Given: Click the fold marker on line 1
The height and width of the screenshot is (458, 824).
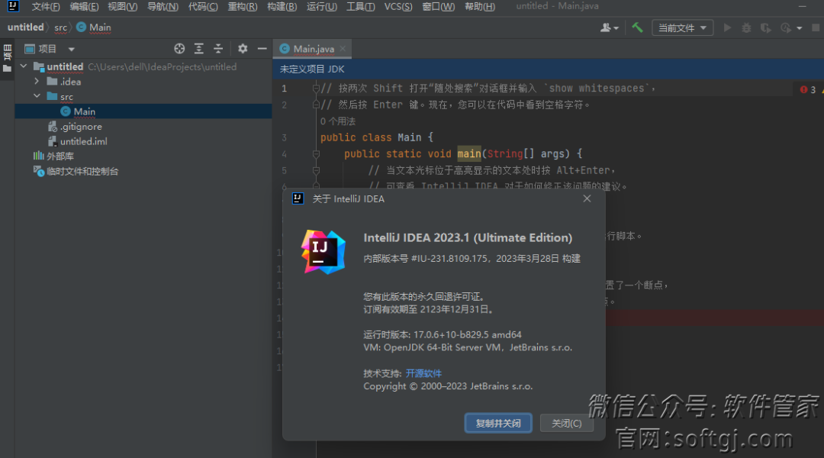Looking at the screenshot, I should coord(316,89).
